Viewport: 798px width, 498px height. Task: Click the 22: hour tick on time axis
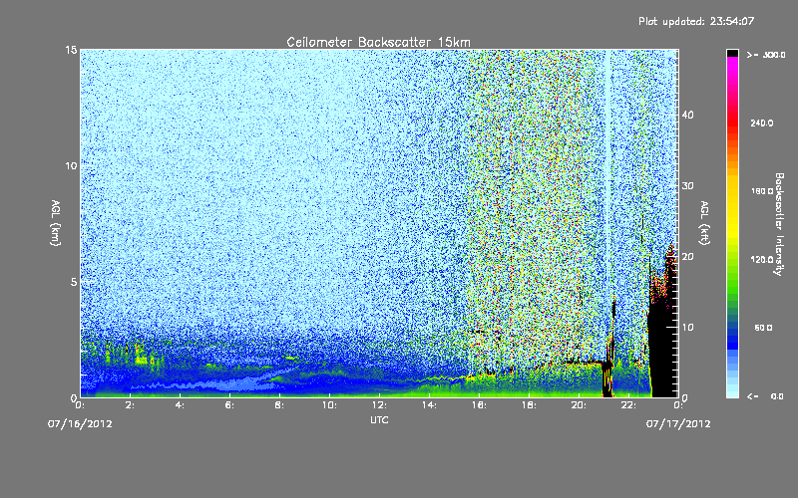[629, 405]
